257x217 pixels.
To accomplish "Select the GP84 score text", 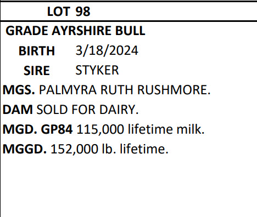I will pyautogui.click(x=57, y=129).
